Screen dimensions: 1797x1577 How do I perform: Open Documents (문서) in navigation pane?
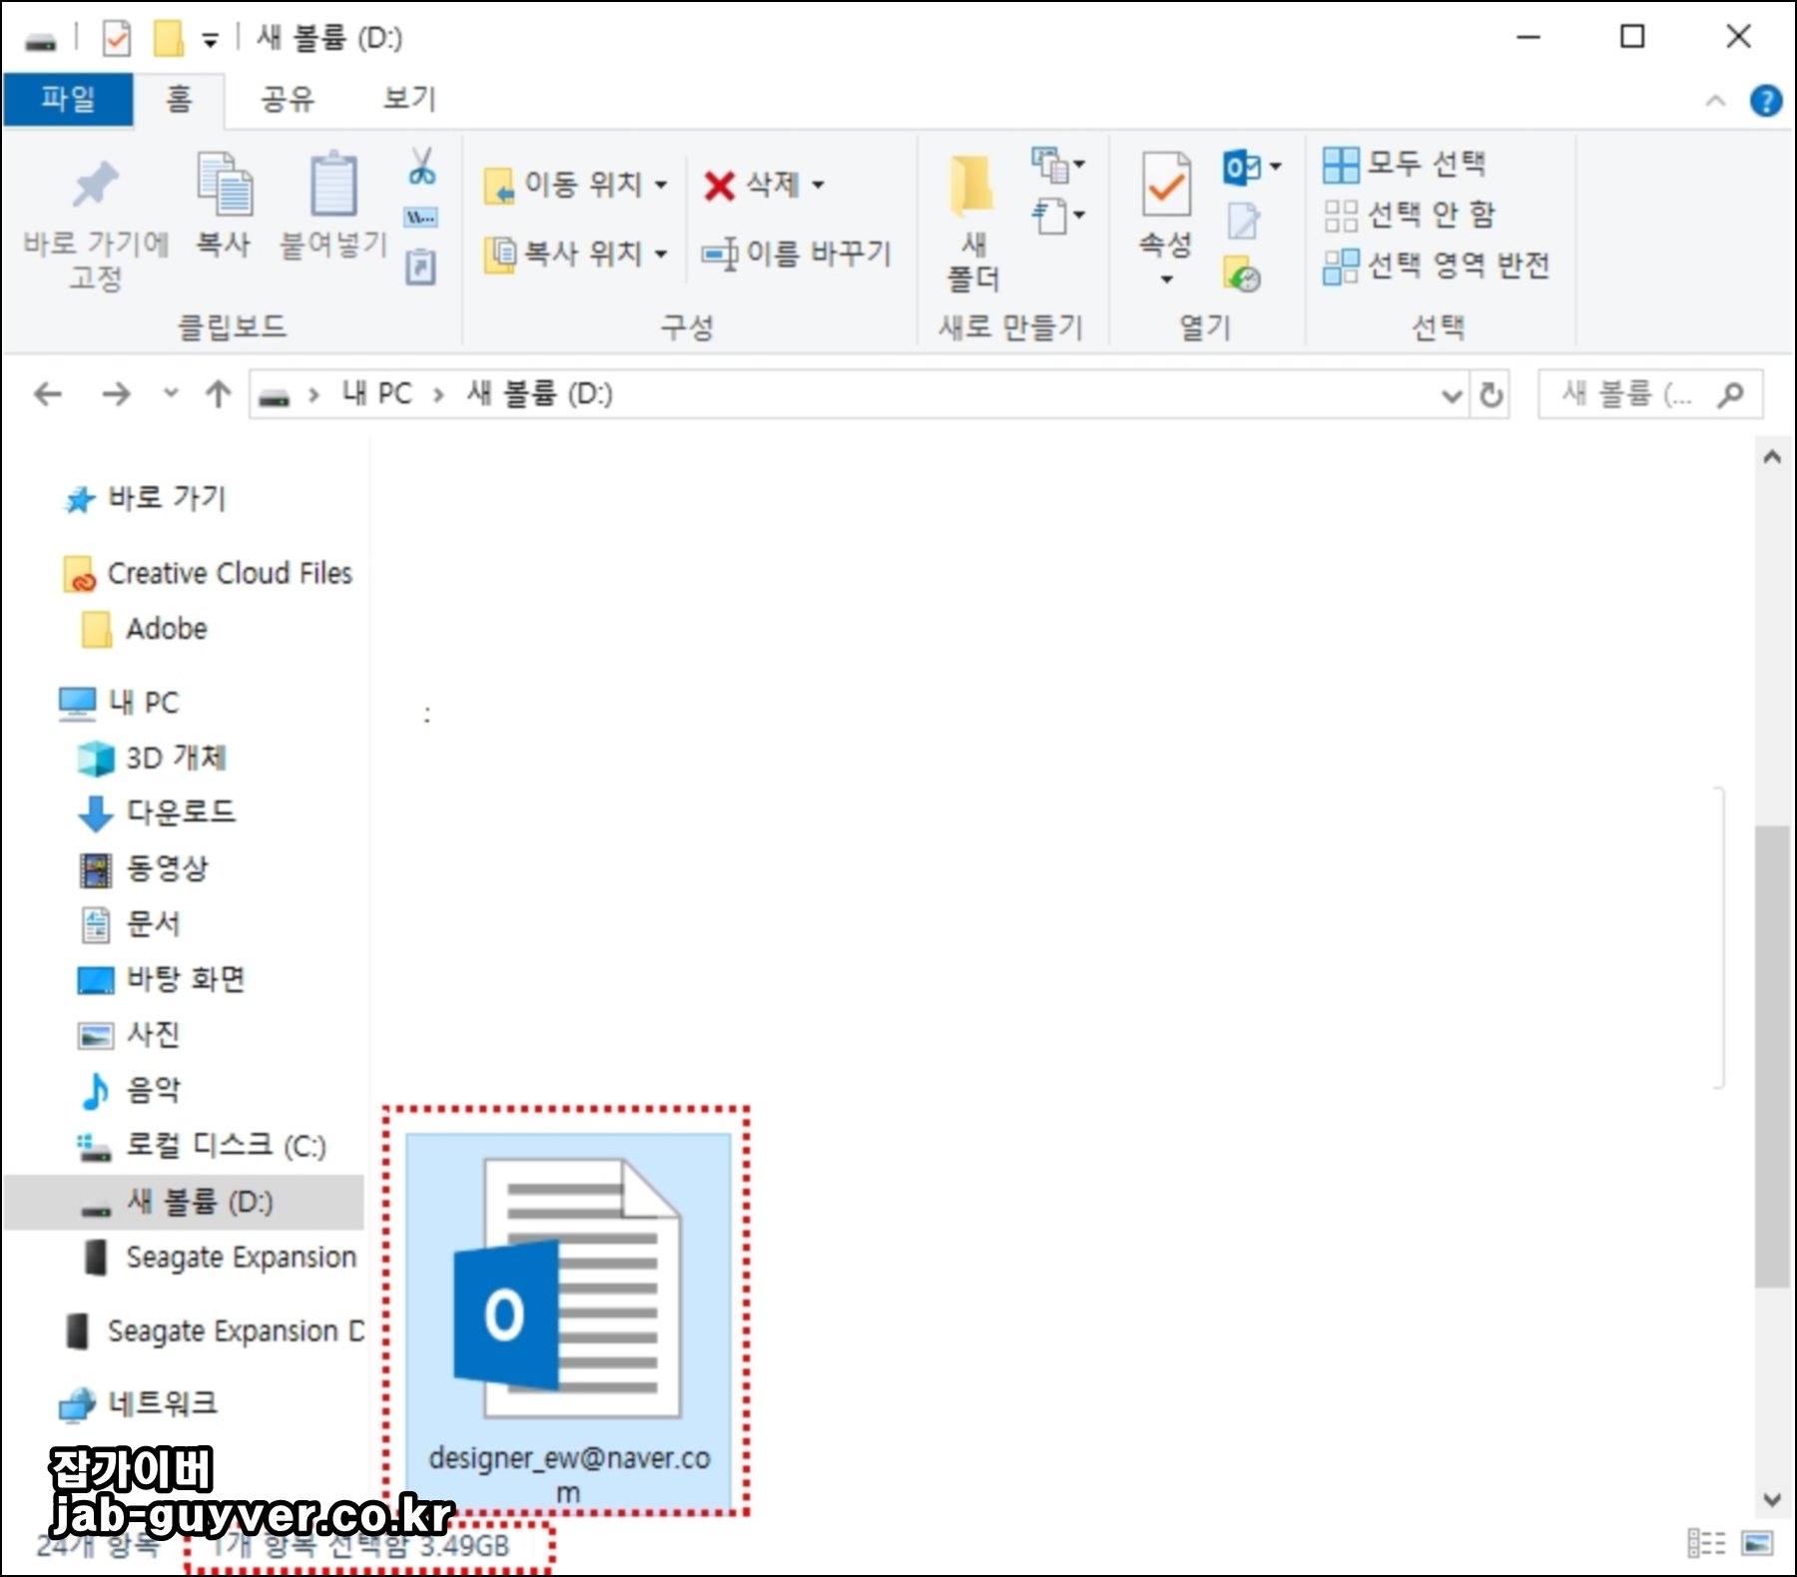point(130,924)
